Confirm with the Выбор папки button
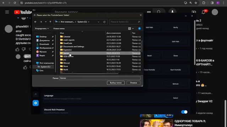 pyautogui.click(x=116, y=83)
